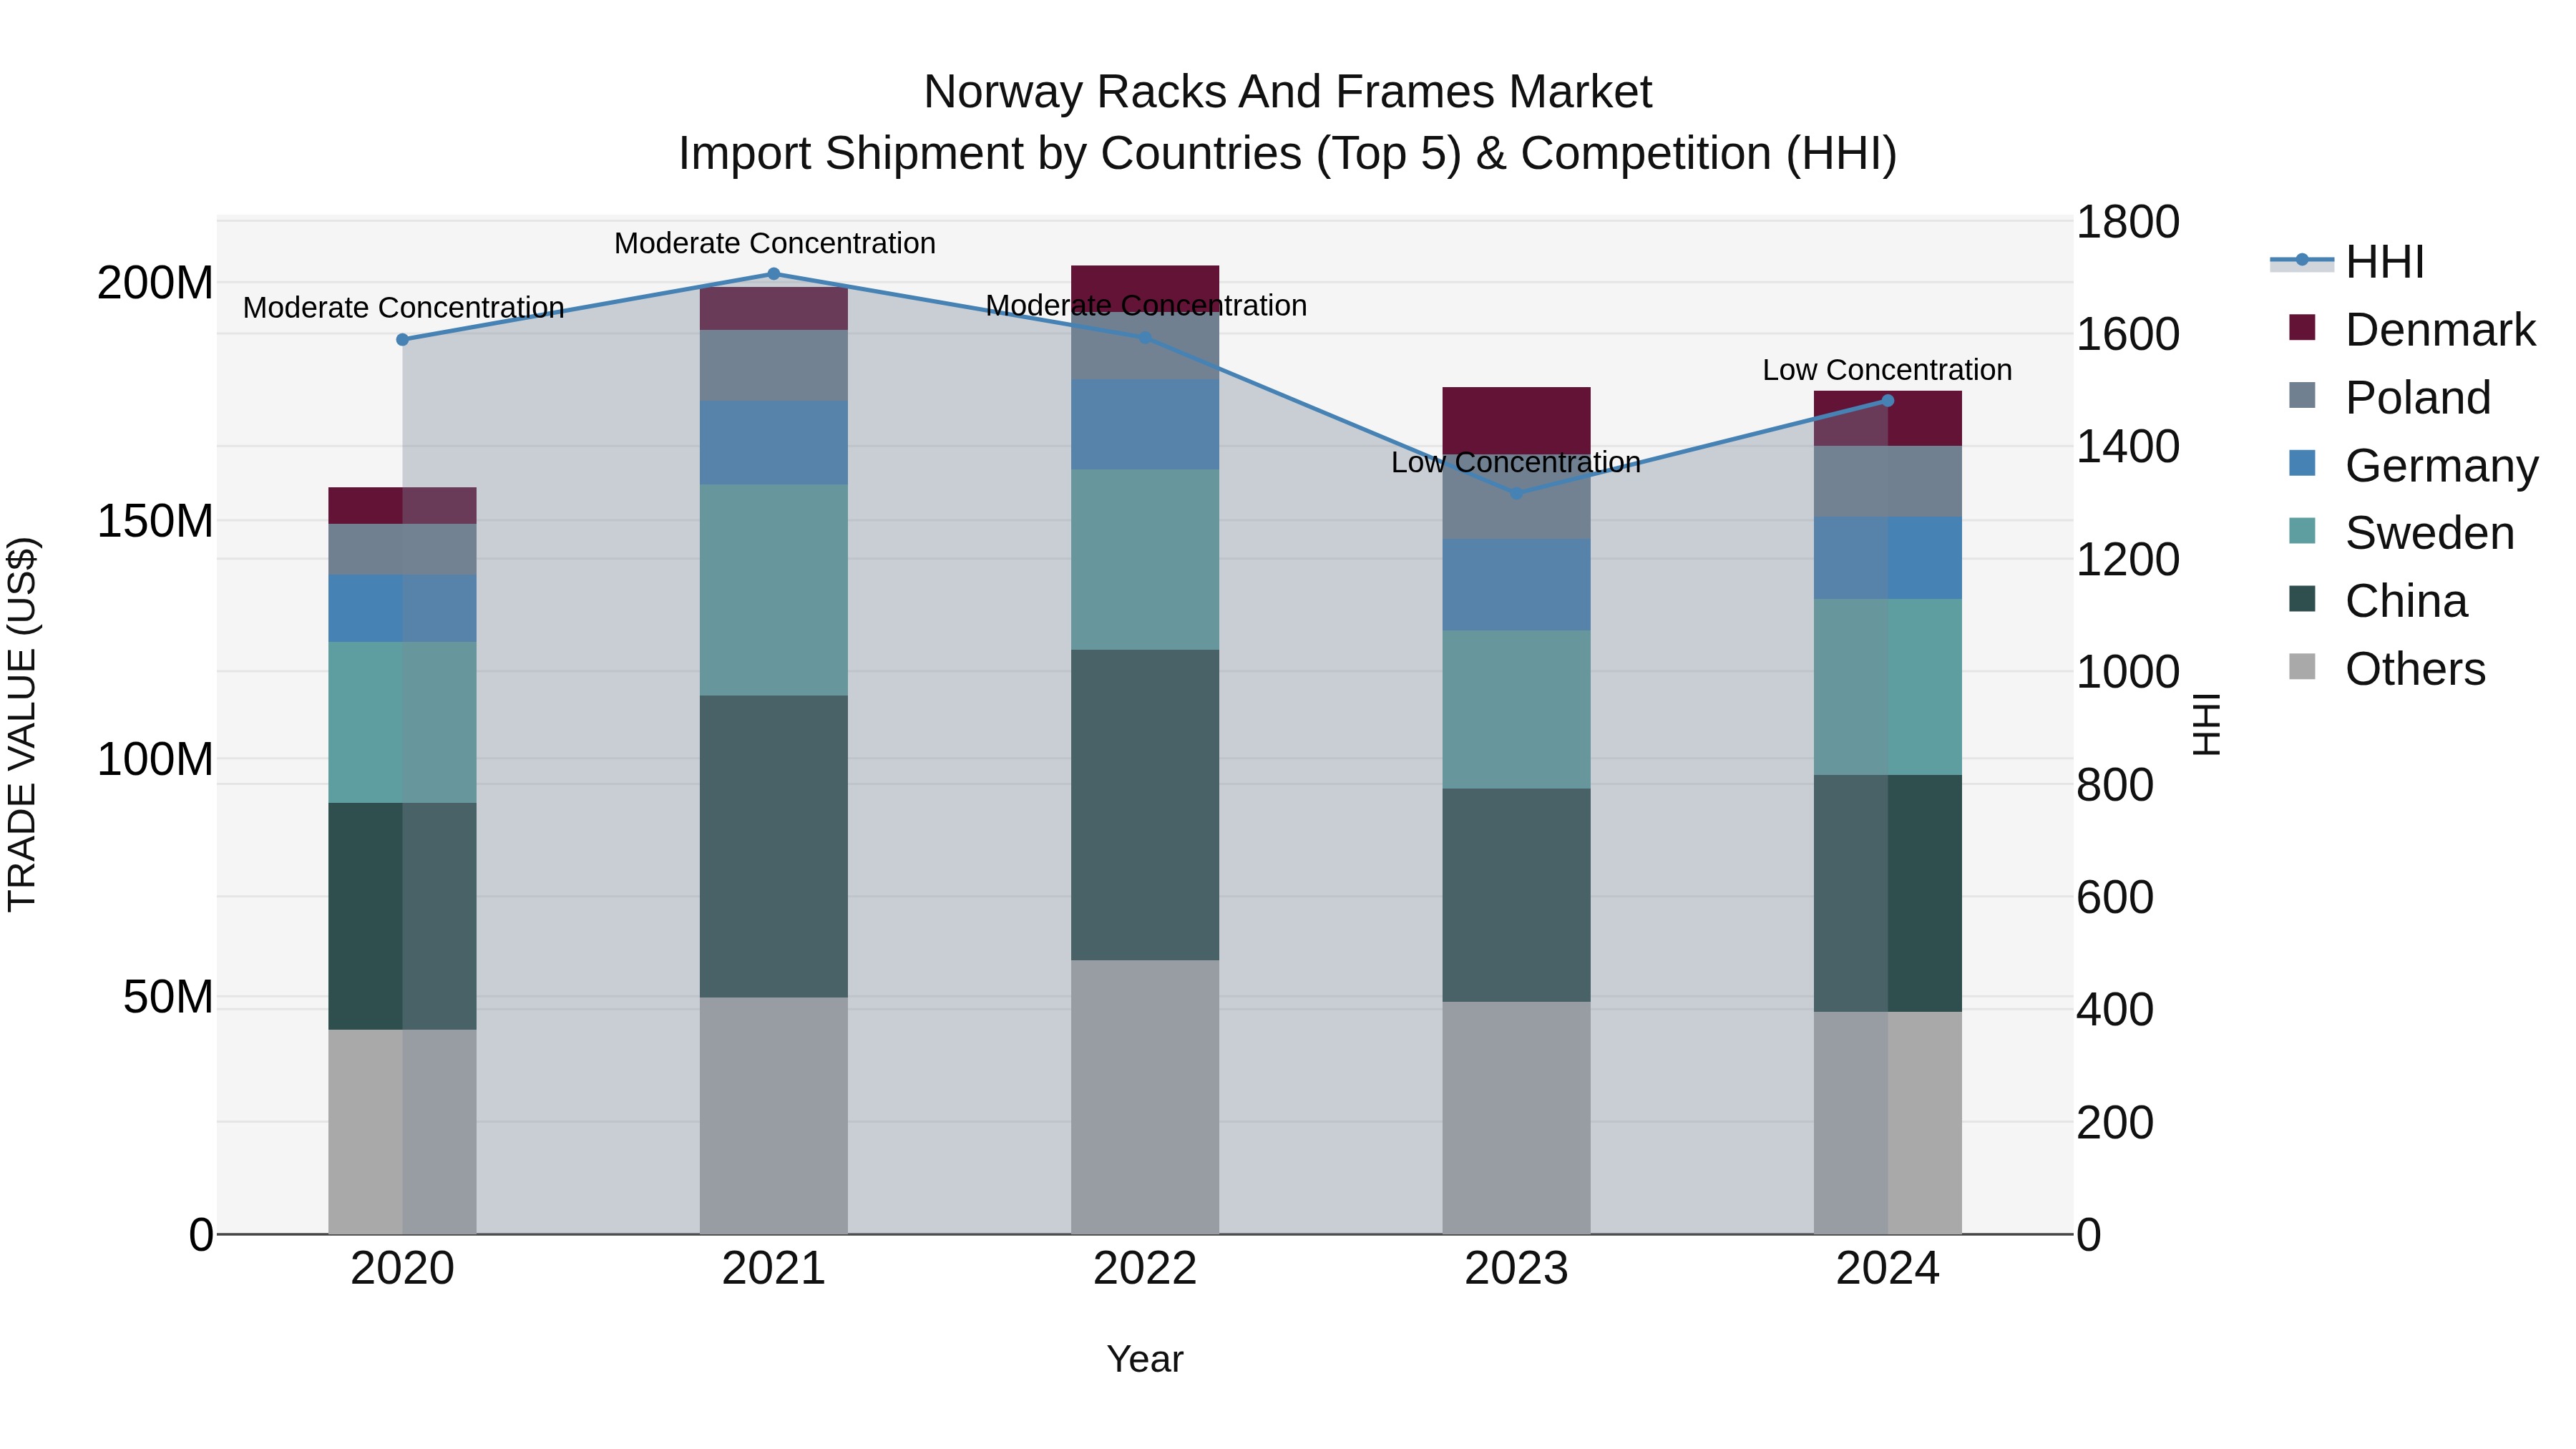The height and width of the screenshot is (1449, 2576).
Task: Click the Denmark segment of the 2023 bar
Action: 1516,422
